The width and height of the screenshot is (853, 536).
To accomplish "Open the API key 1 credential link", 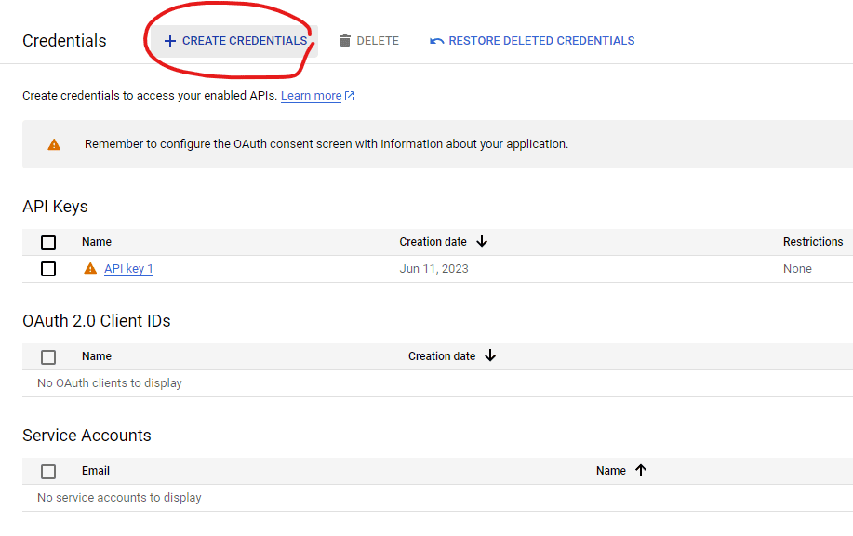I will click(128, 268).
